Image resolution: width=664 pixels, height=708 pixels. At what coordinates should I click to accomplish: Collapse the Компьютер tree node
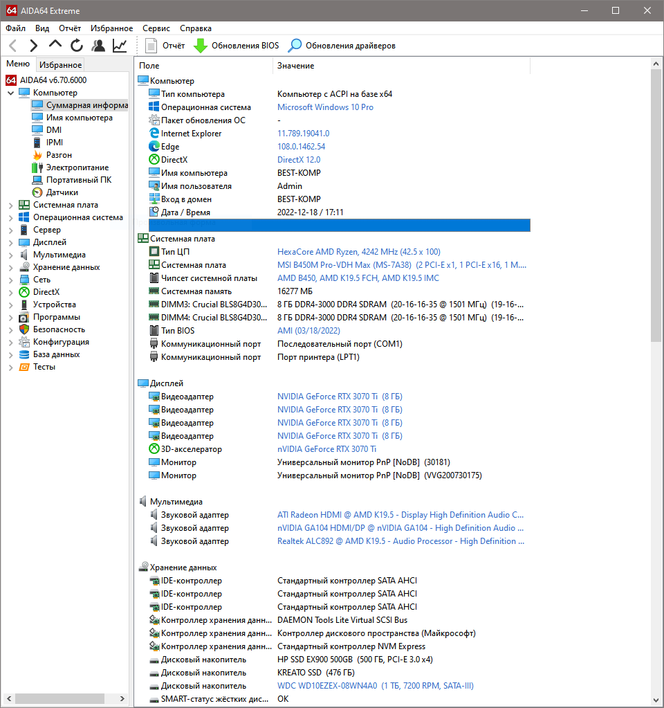(x=11, y=93)
